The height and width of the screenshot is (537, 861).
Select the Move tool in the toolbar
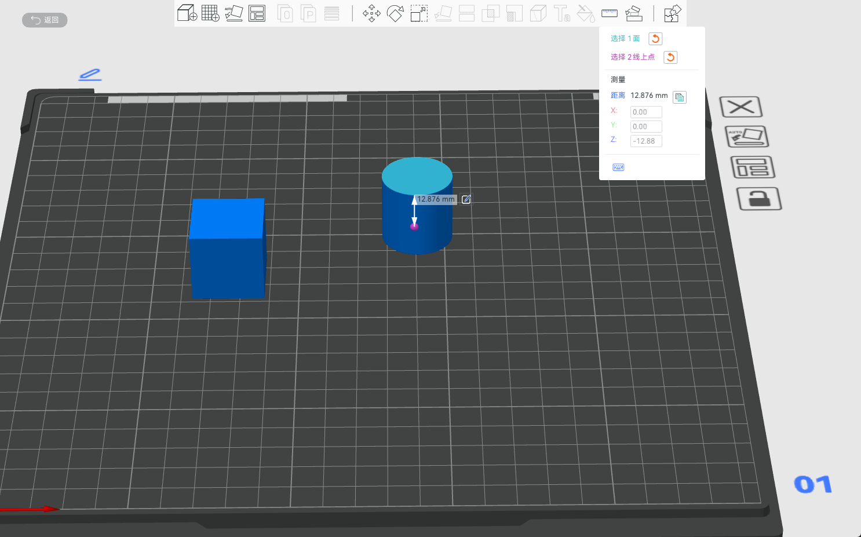(x=371, y=13)
